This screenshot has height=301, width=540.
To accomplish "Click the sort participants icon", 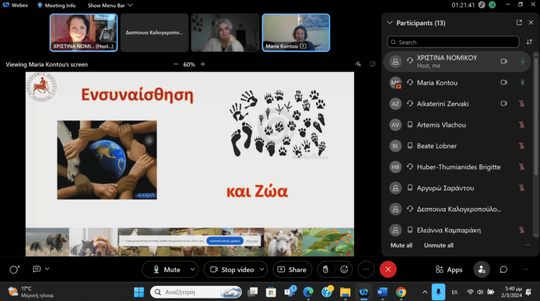I will pyautogui.click(x=529, y=42).
